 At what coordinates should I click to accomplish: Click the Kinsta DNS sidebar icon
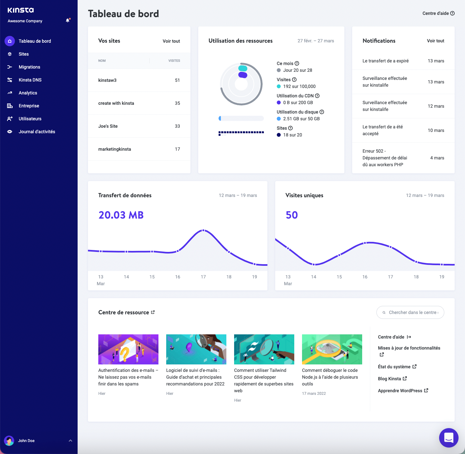coord(10,80)
